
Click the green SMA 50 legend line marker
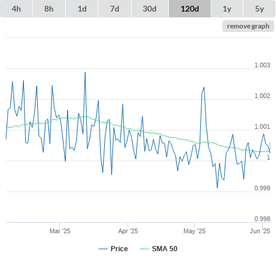tap(144, 249)
